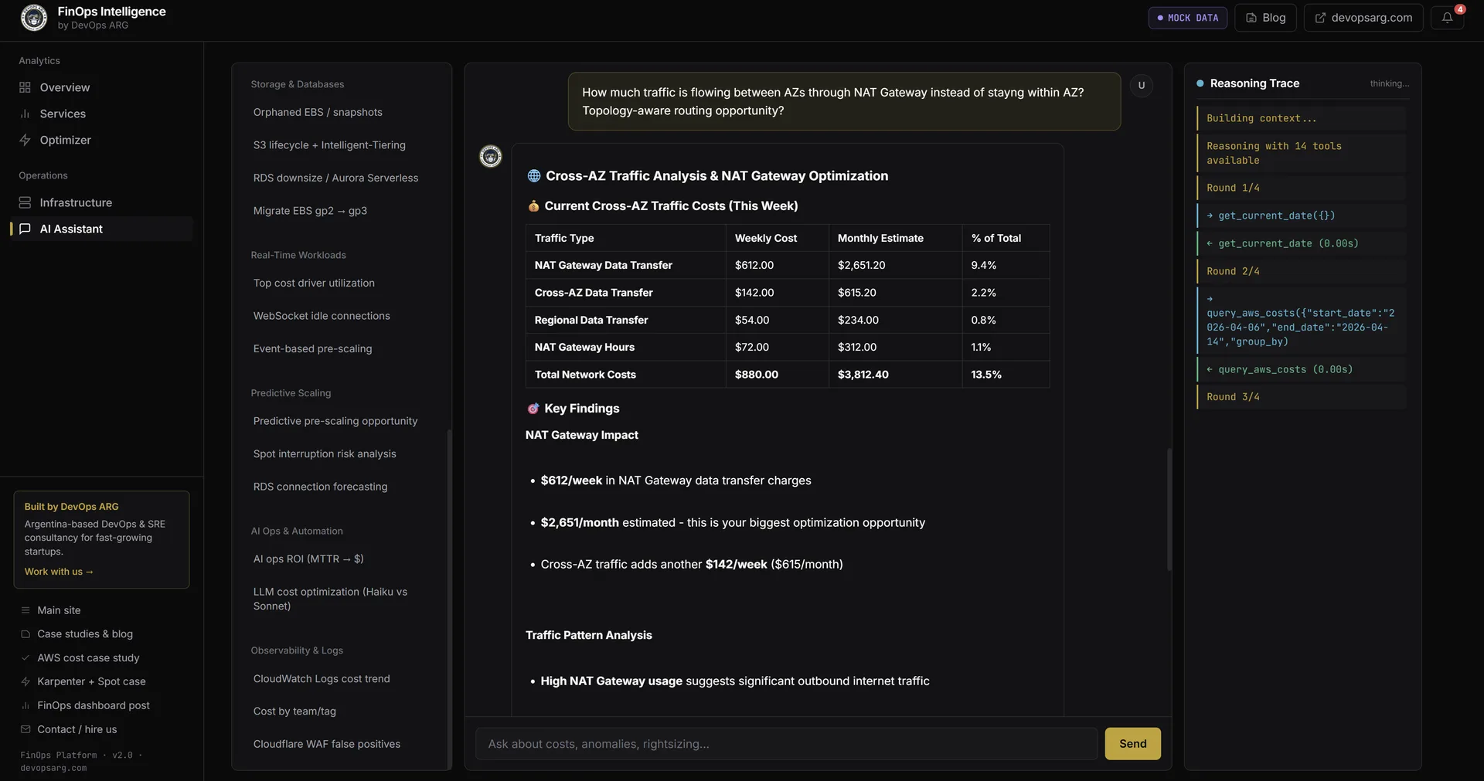
Task: Click the query_aws_costs (0.00s) trace entry
Action: [1302, 369]
